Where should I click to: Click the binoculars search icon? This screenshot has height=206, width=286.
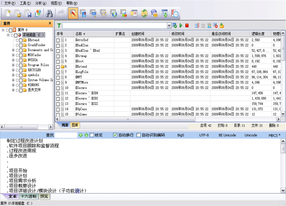point(49,13)
